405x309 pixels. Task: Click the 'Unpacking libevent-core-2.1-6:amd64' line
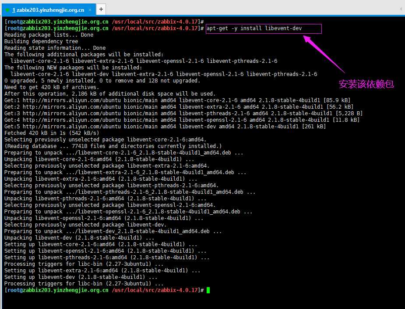pyautogui.click(x=99, y=159)
